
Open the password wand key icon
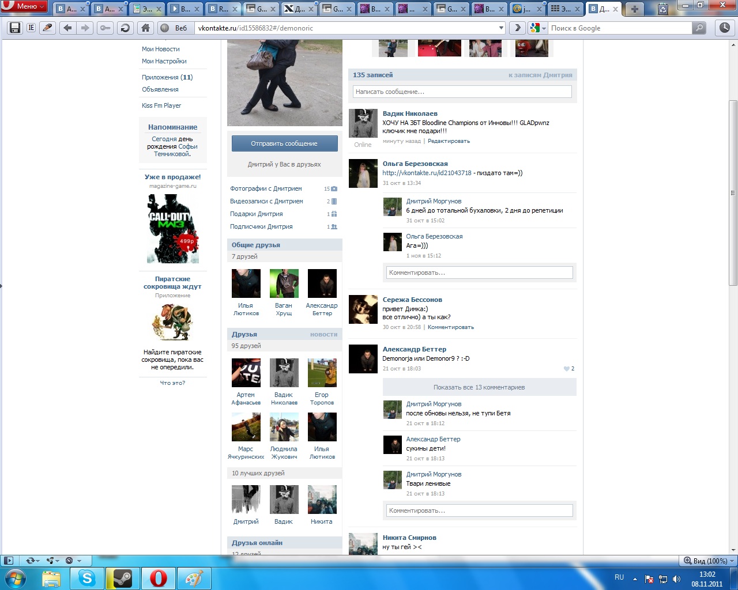105,28
